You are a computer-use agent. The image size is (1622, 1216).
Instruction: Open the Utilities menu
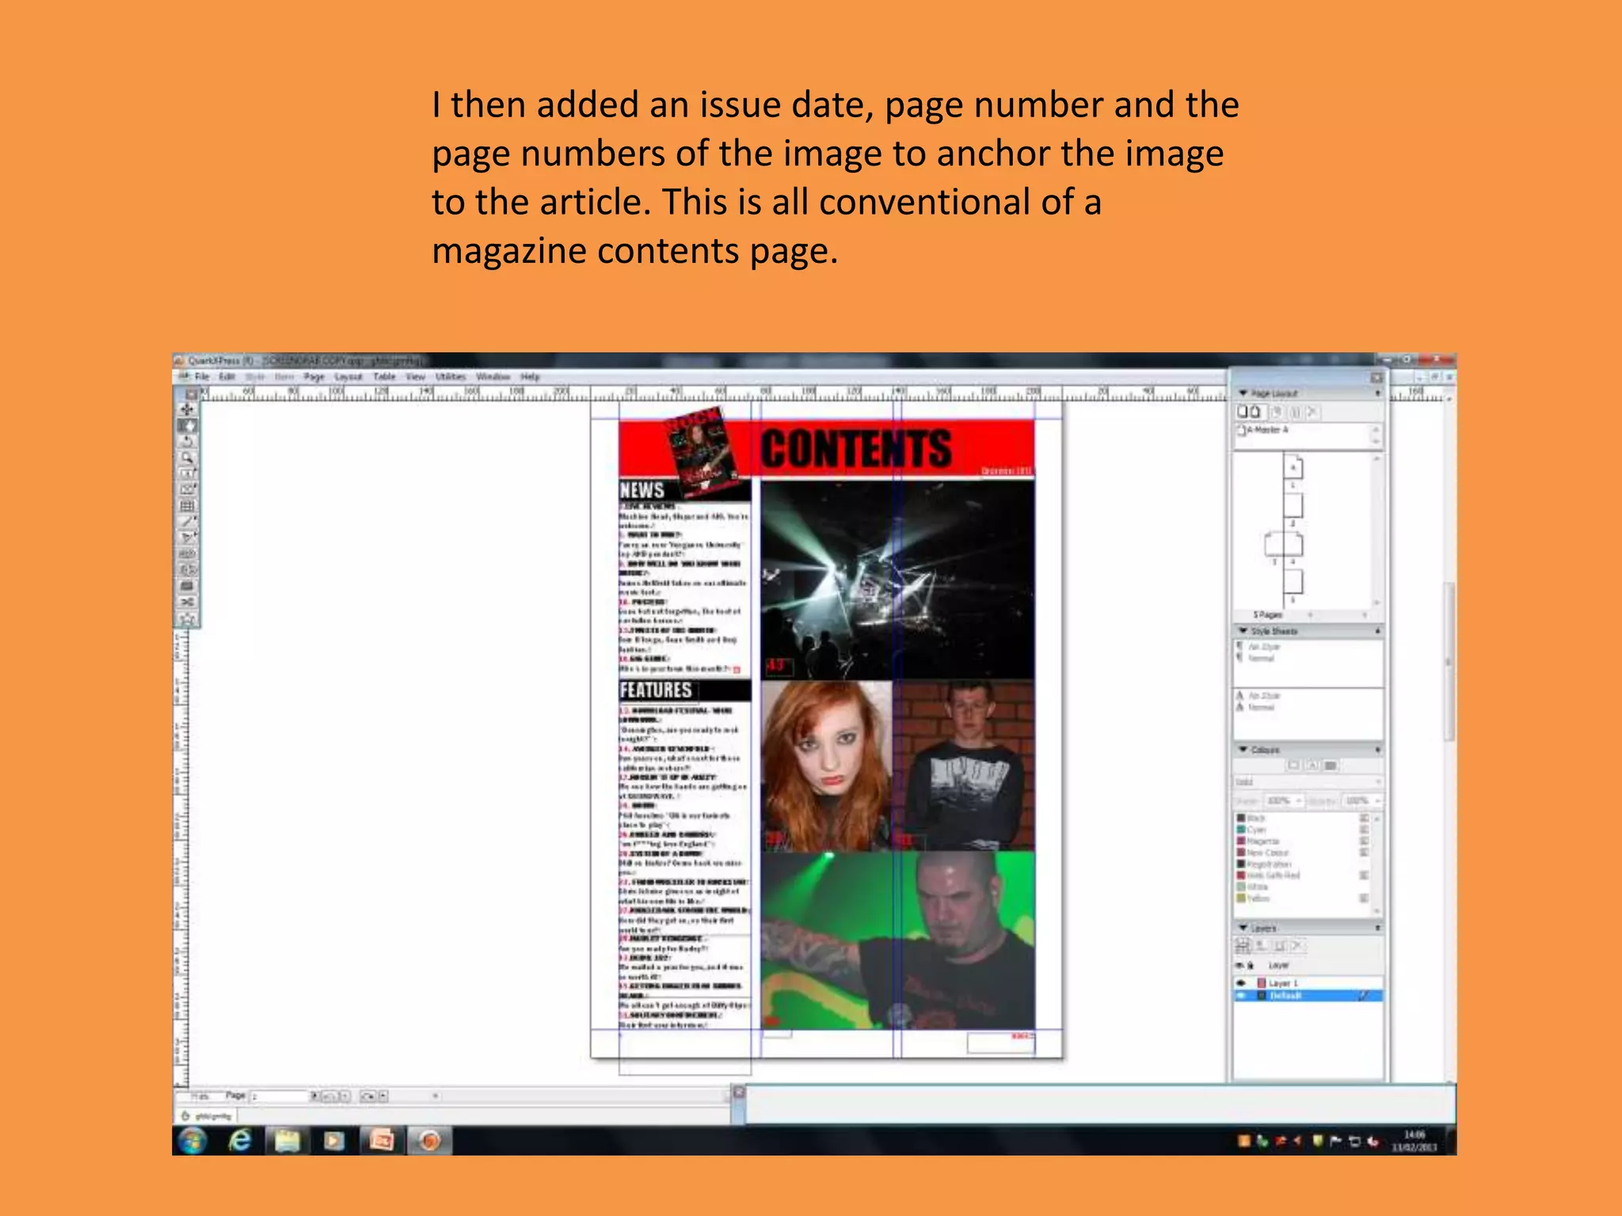(x=451, y=377)
